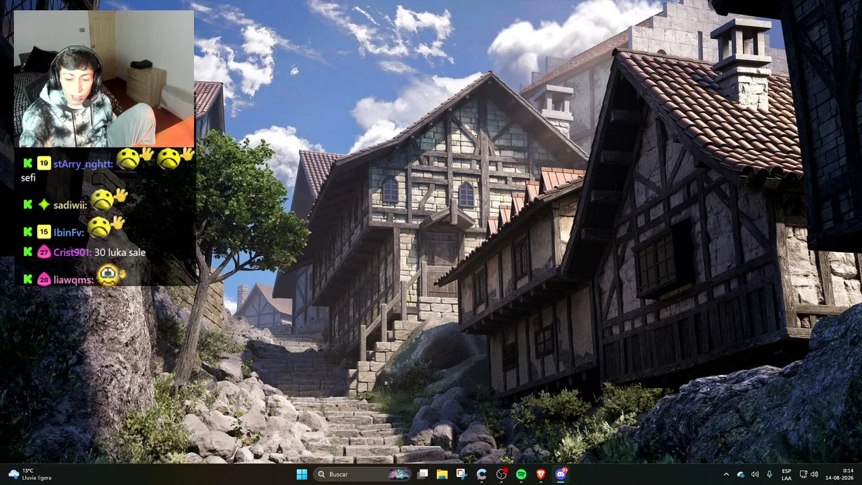Open the network status tray icon

pos(803,474)
